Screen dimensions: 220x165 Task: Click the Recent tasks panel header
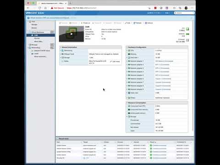(125, 138)
